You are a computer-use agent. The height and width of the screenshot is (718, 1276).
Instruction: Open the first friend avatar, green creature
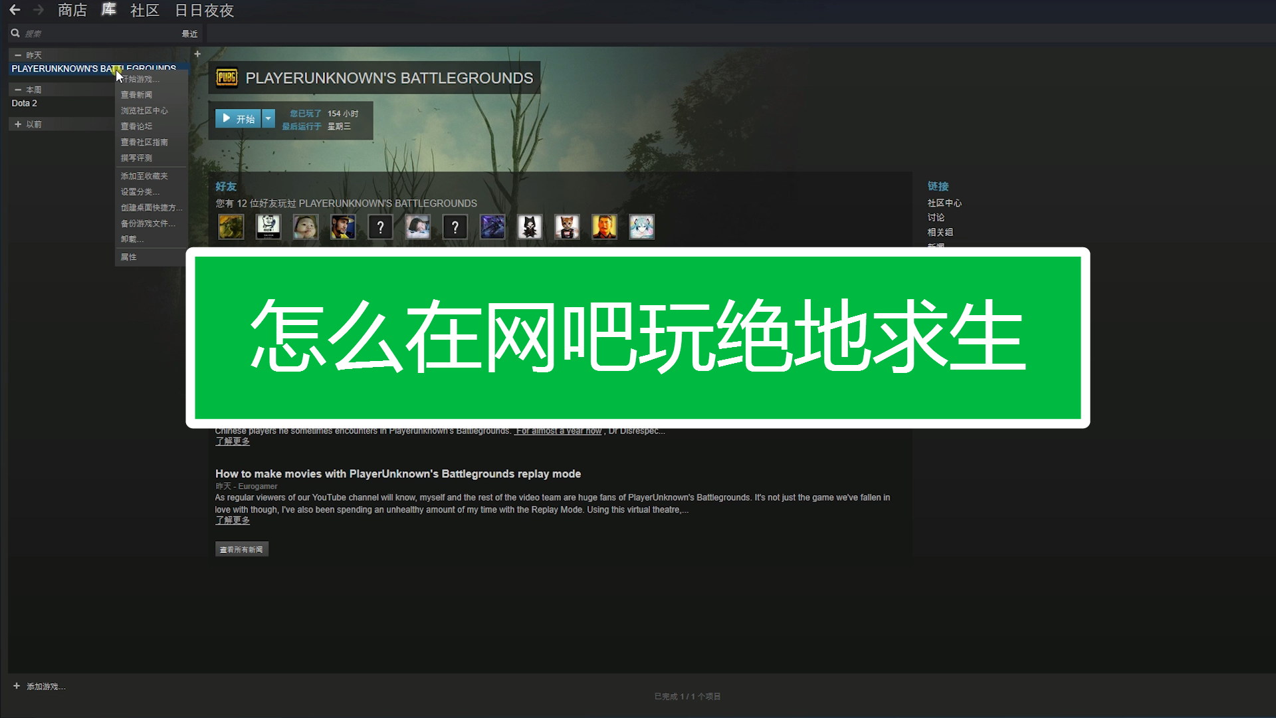click(x=231, y=227)
